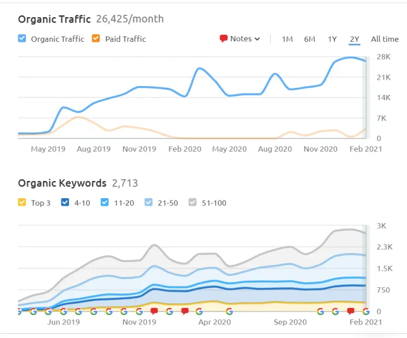Viewport: 407px width, 338px height.
Task: Open the Notes dropdown chevron
Action: pyautogui.click(x=257, y=39)
